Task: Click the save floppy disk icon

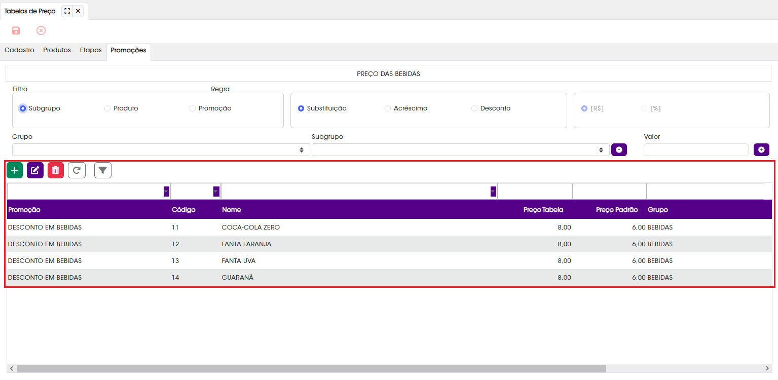Action: [x=16, y=31]
